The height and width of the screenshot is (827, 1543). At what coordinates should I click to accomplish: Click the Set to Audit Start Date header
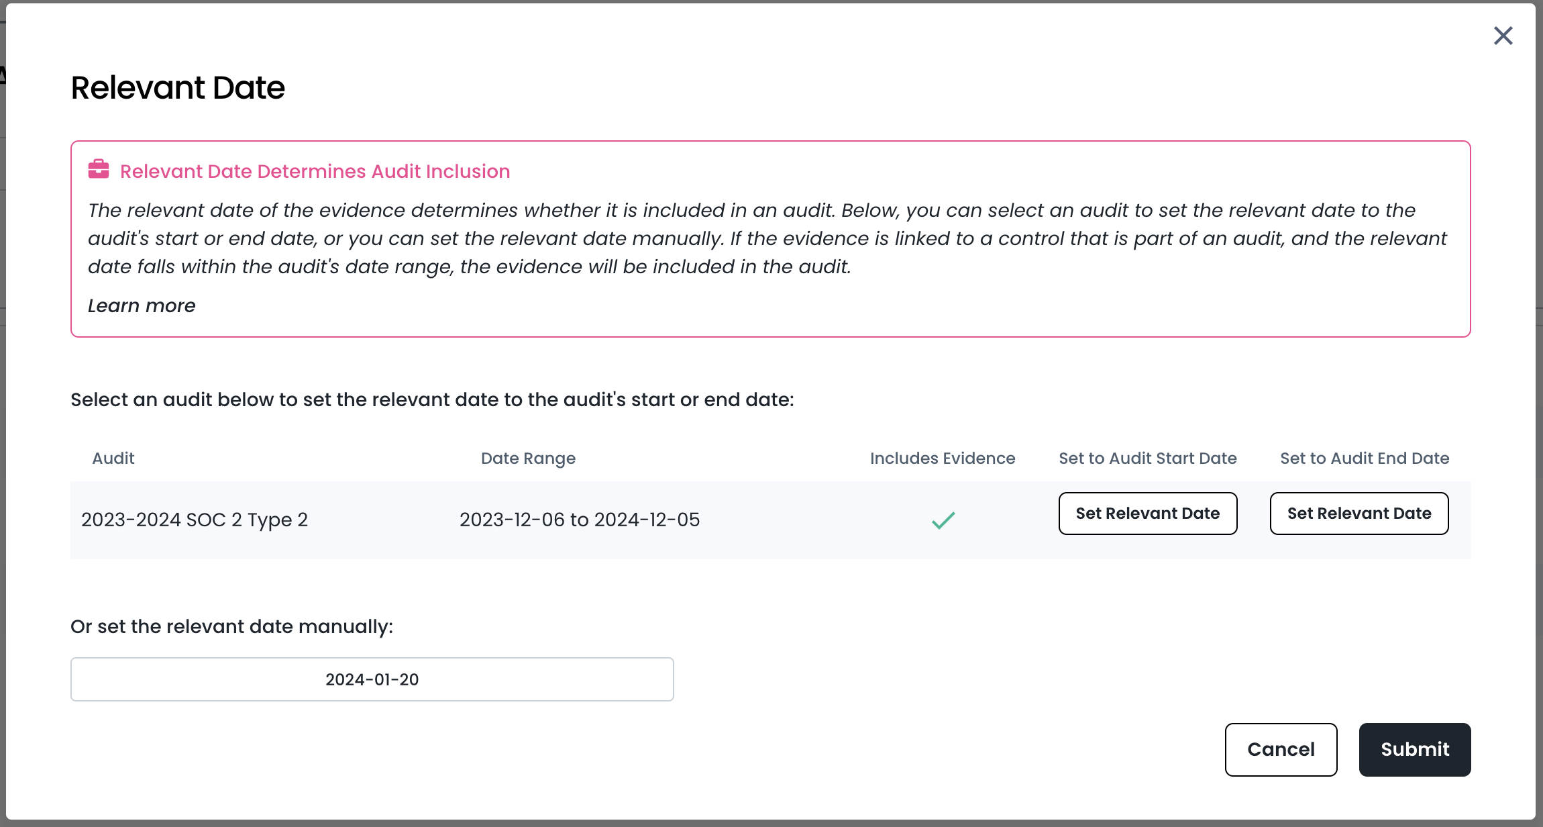tap(1147, 458)
